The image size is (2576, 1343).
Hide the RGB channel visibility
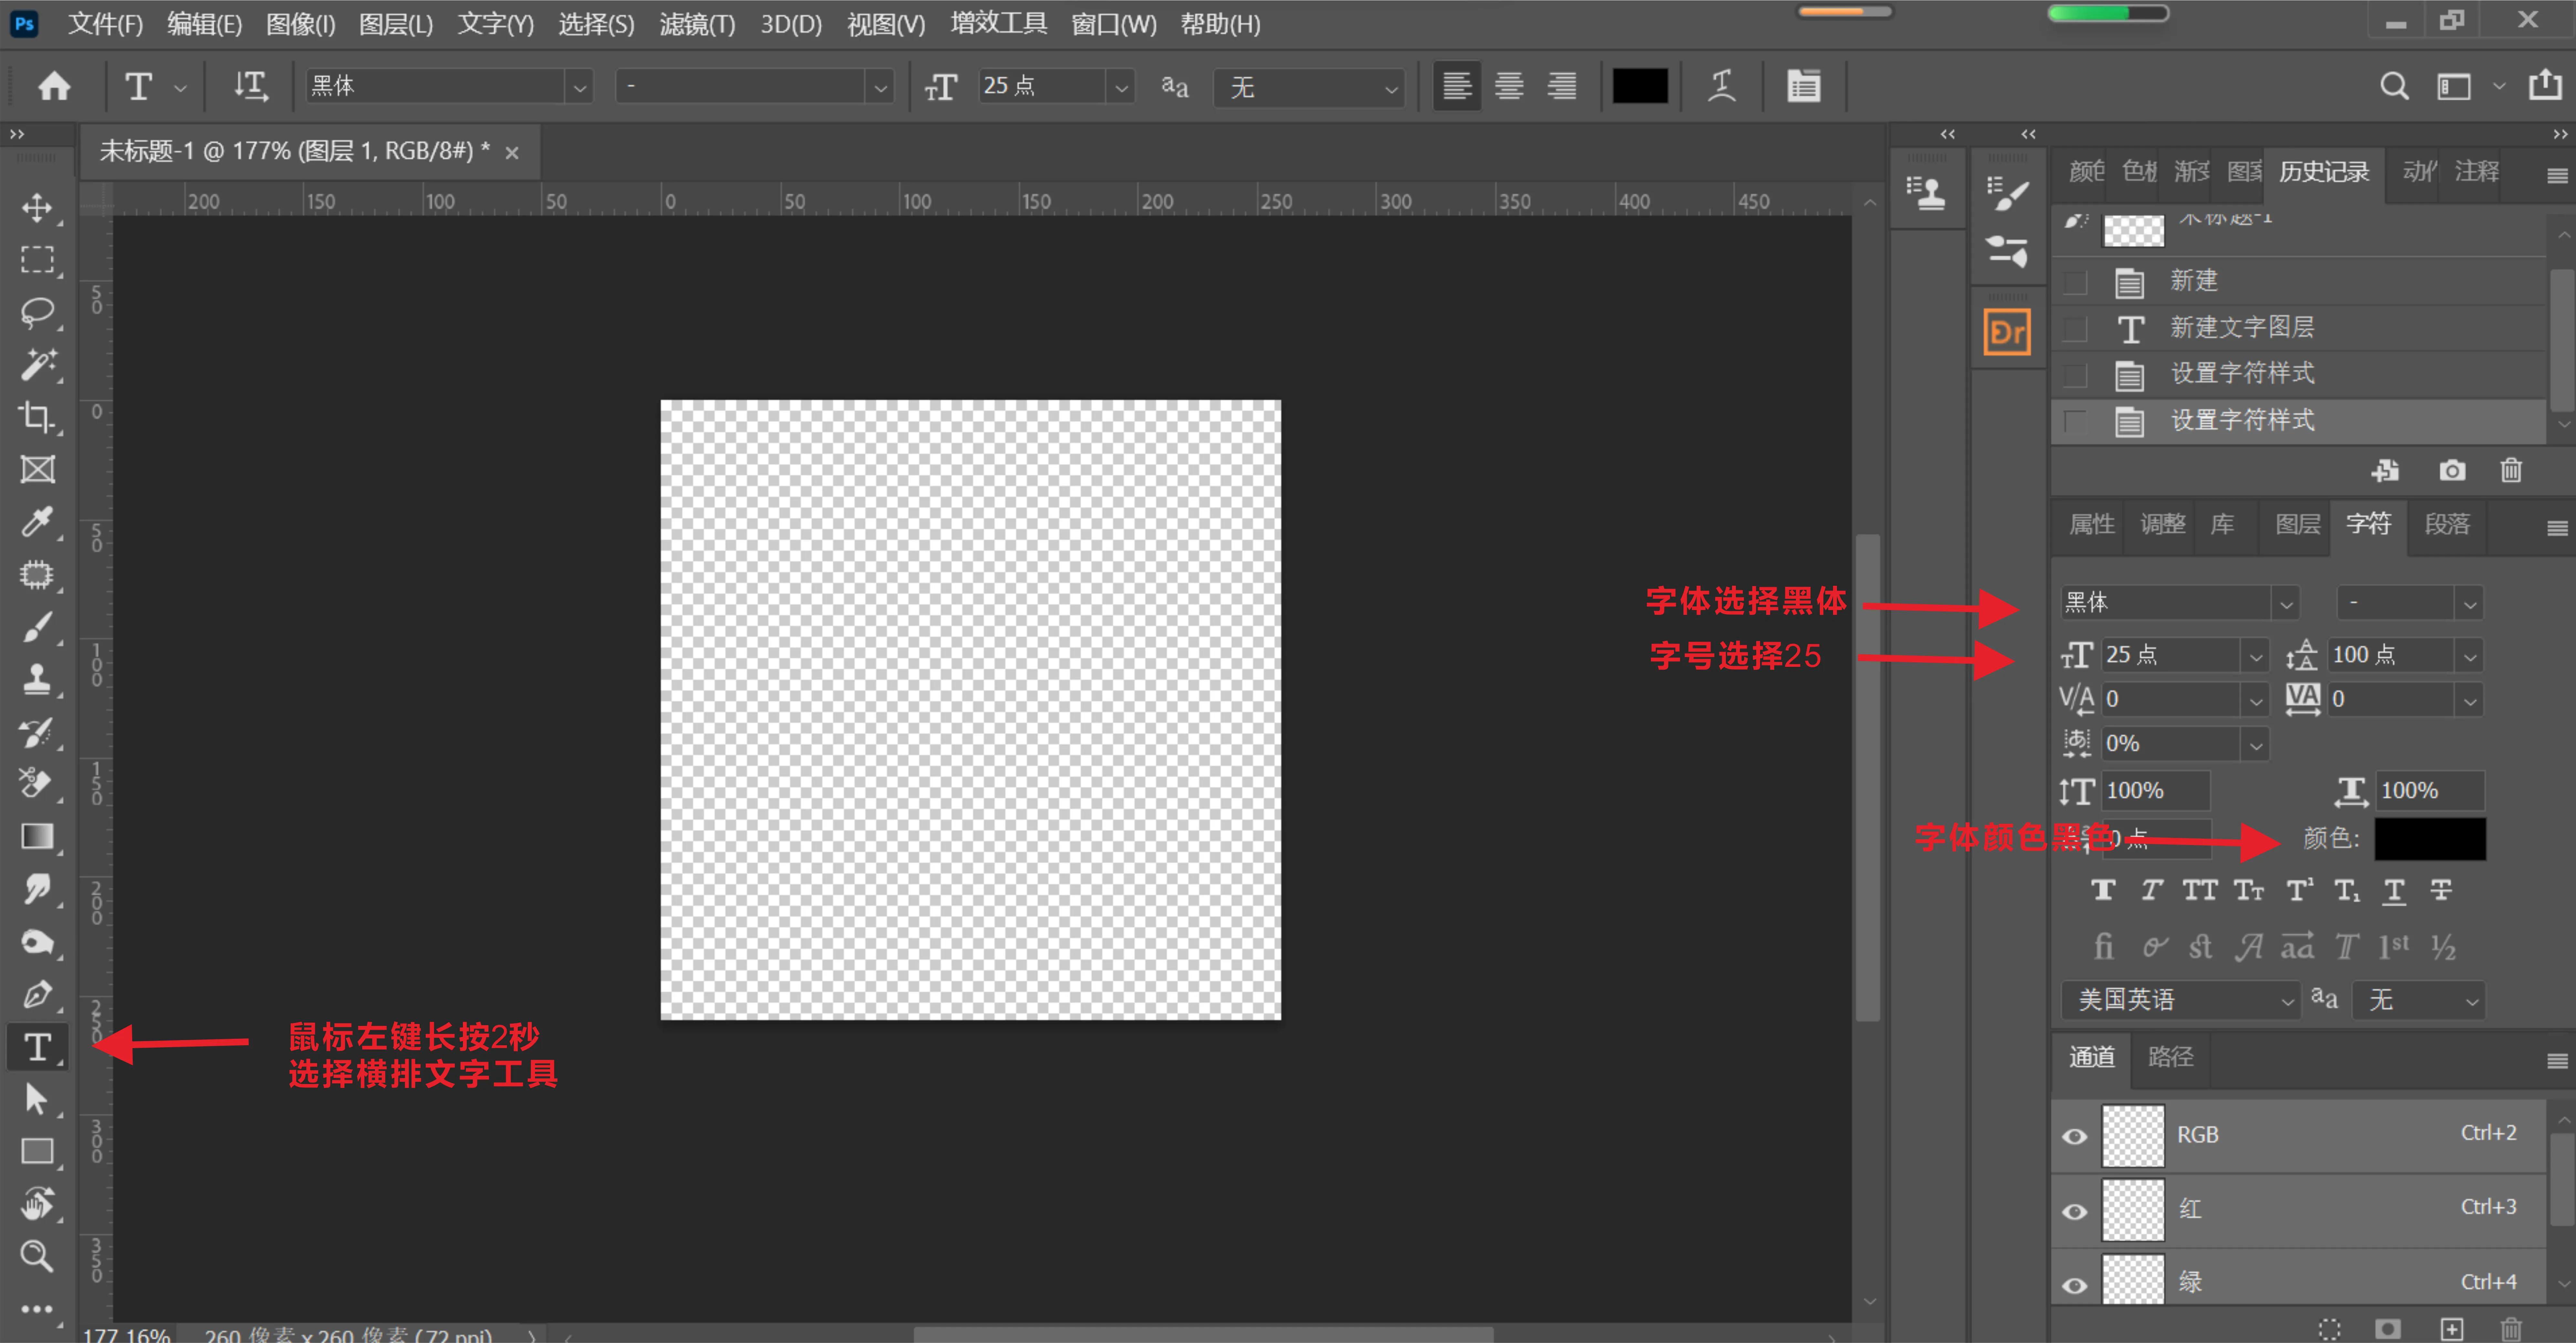(2075, 1136)
